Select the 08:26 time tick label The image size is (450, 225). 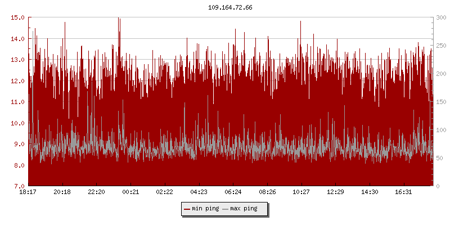(267, 192)
